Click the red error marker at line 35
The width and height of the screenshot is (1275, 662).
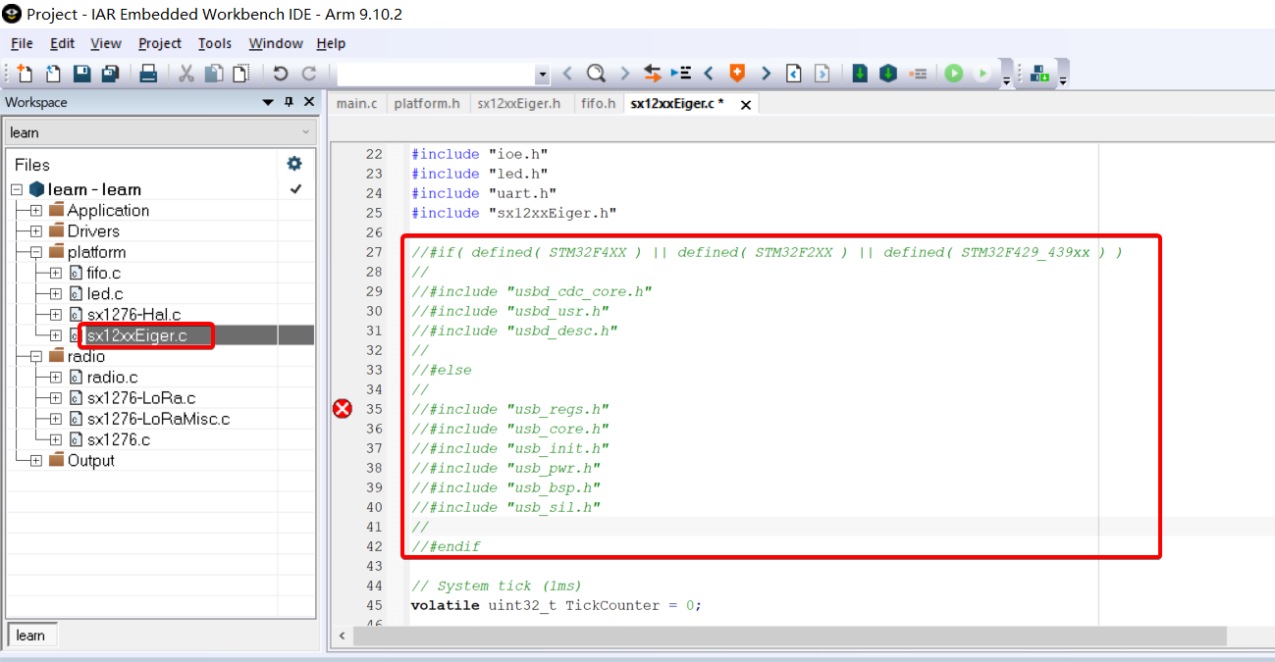pos(343,409)
